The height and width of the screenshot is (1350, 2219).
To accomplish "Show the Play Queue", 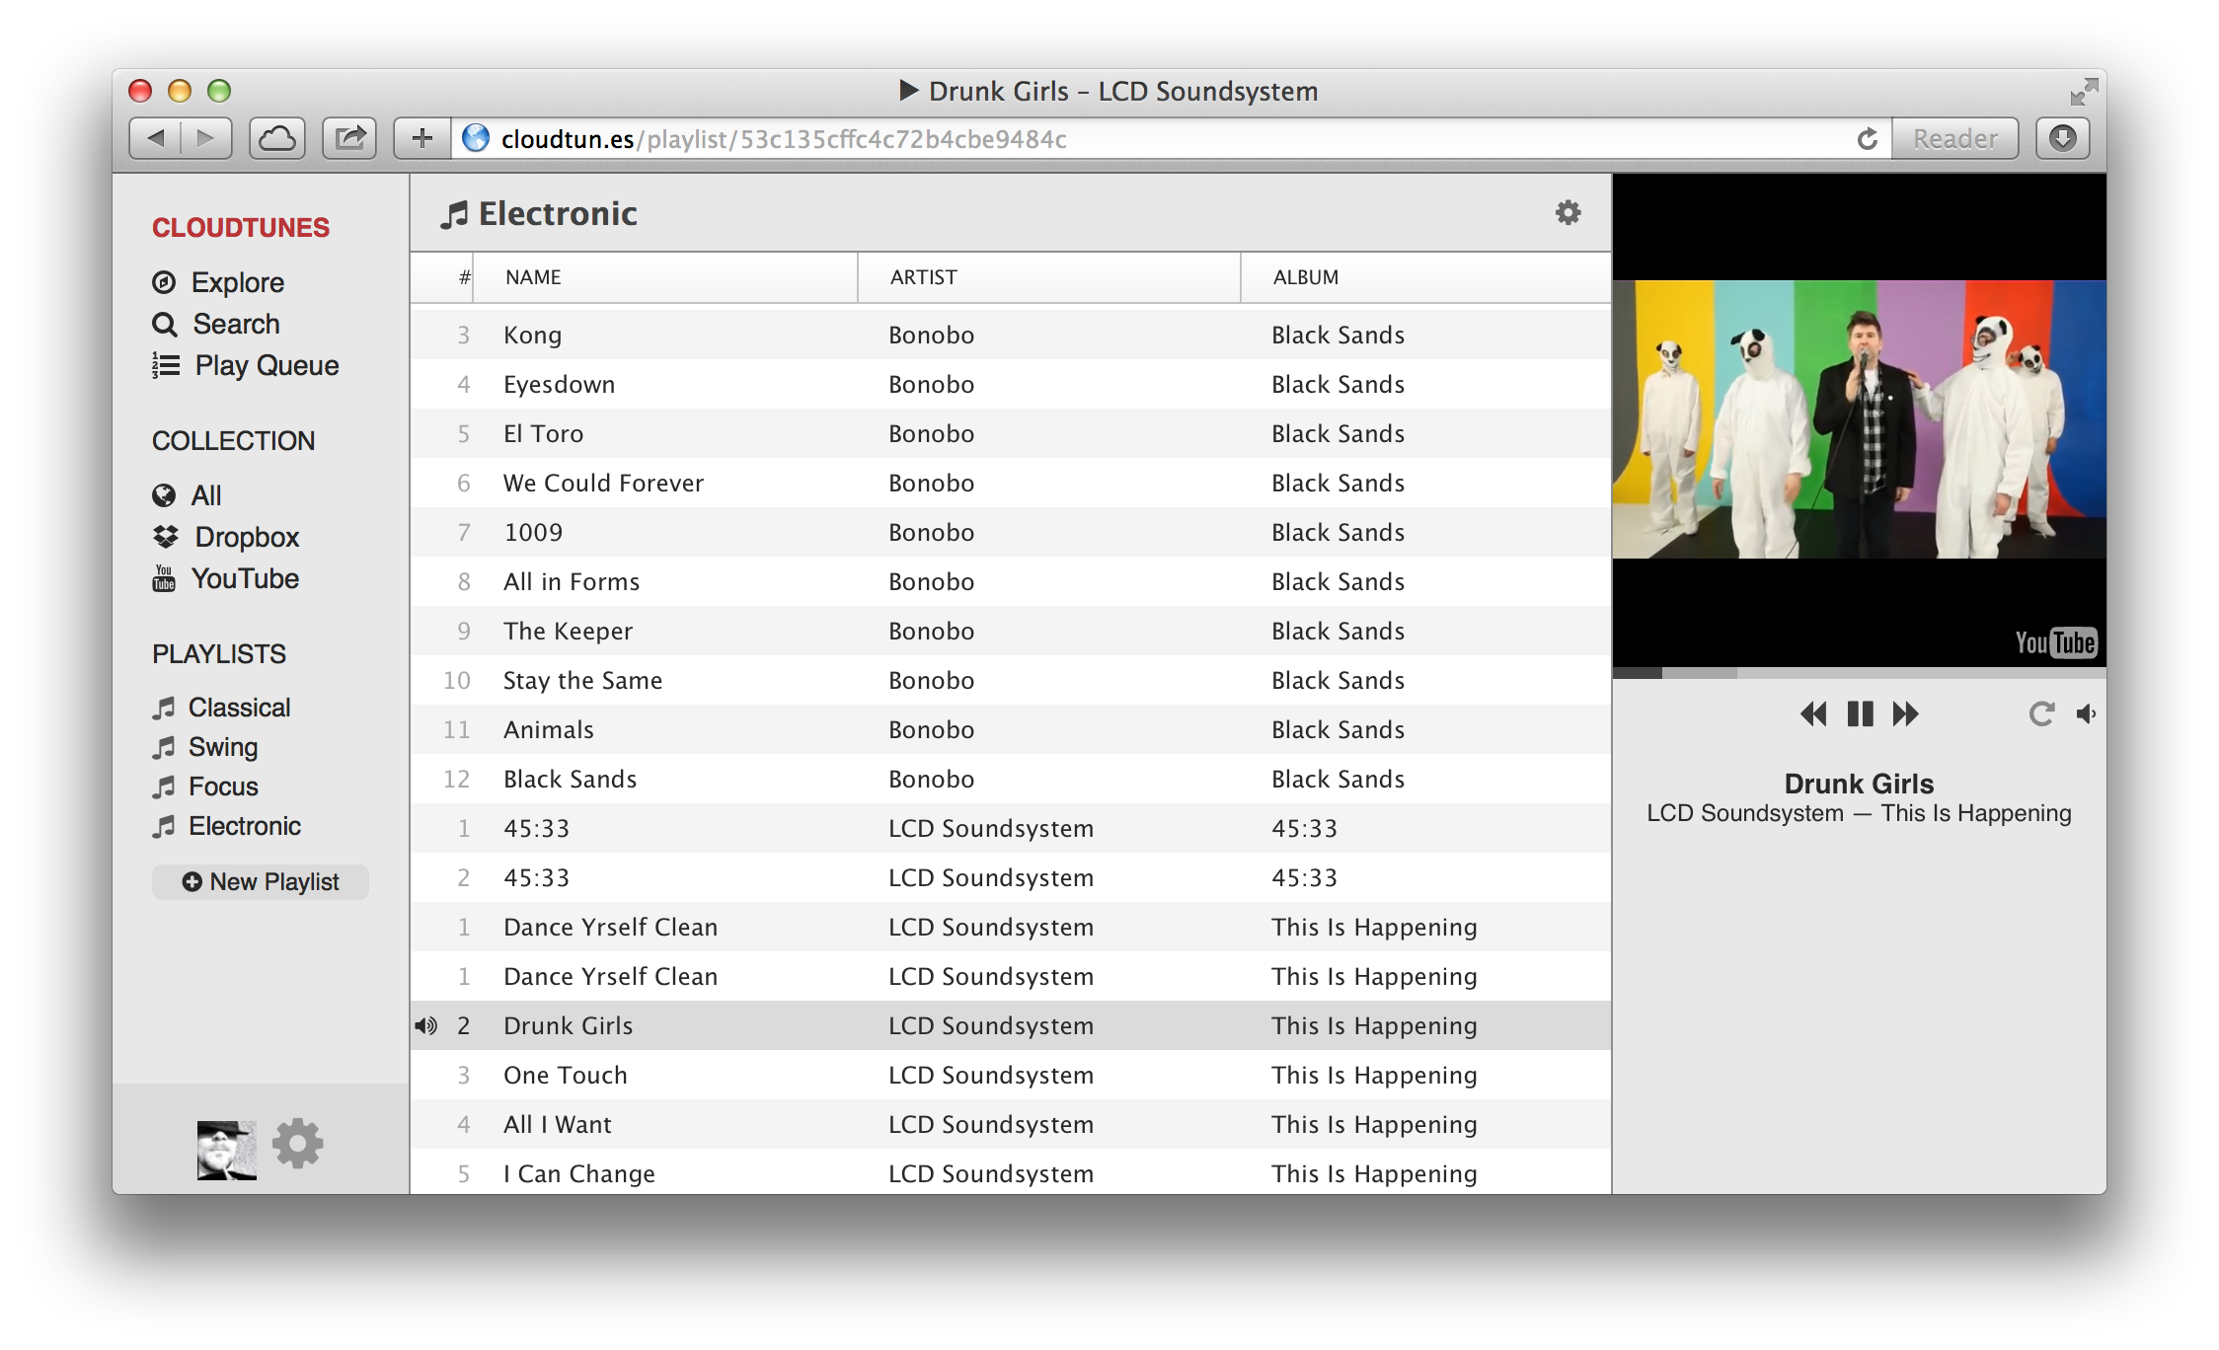I will tap(266, 365).
